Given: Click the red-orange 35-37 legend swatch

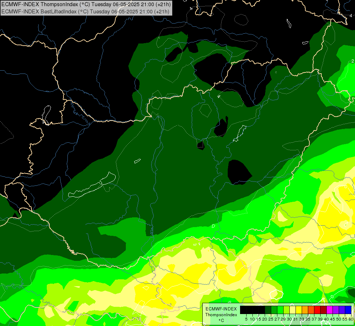Looking at the screenshot, I should [311, 310].
